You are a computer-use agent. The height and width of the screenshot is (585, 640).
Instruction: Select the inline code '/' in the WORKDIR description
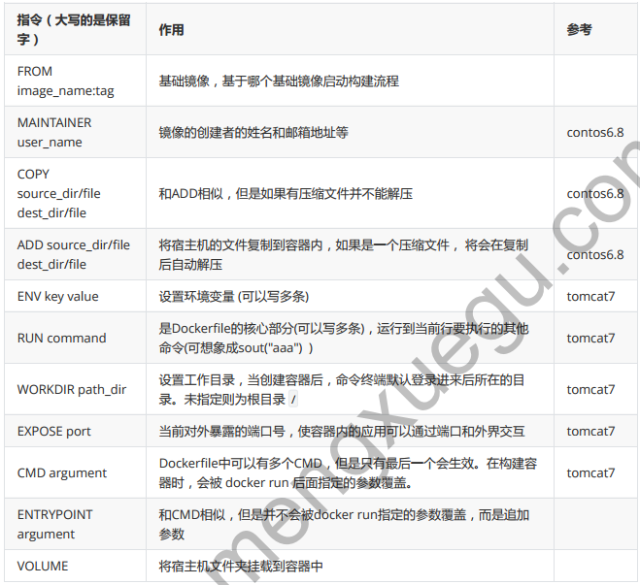(x=293, y=399)
